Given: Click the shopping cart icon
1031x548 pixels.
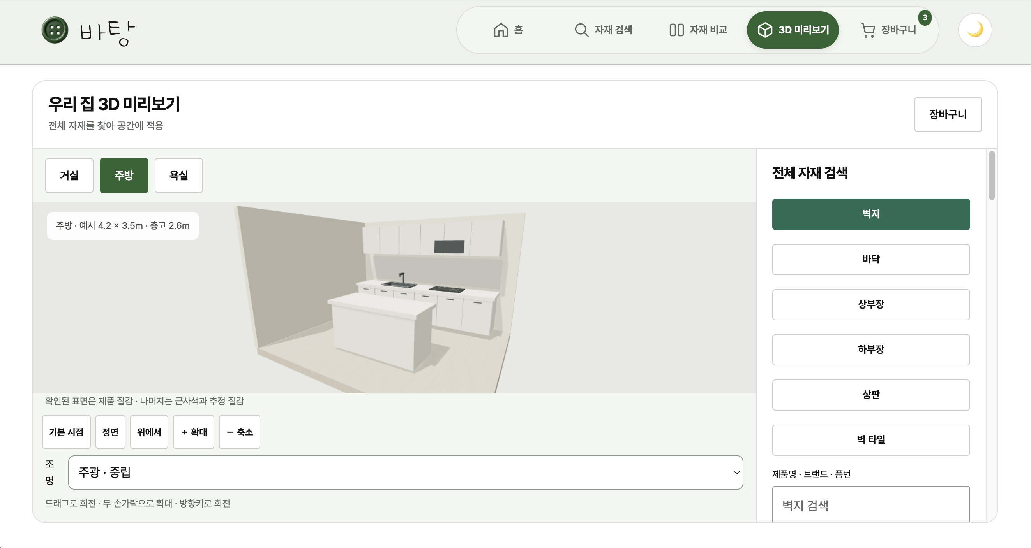Looking at the screenshot, I should [868, 30].
